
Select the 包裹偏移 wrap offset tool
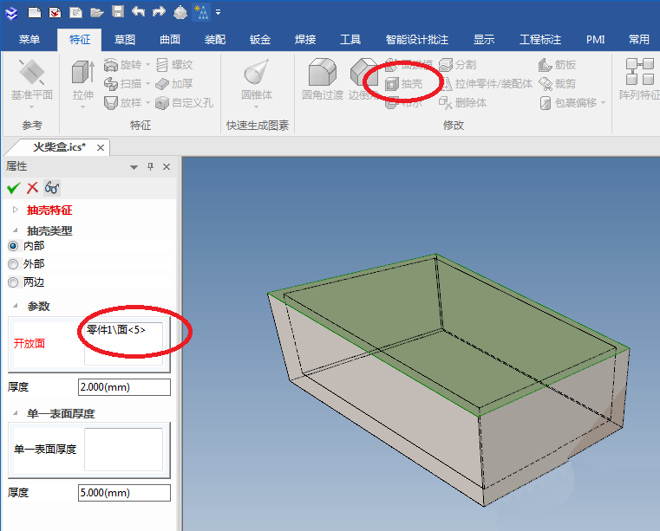click(568, 102)
